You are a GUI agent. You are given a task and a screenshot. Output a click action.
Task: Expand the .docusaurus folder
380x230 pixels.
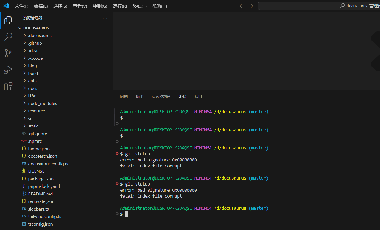click(24, 35)
